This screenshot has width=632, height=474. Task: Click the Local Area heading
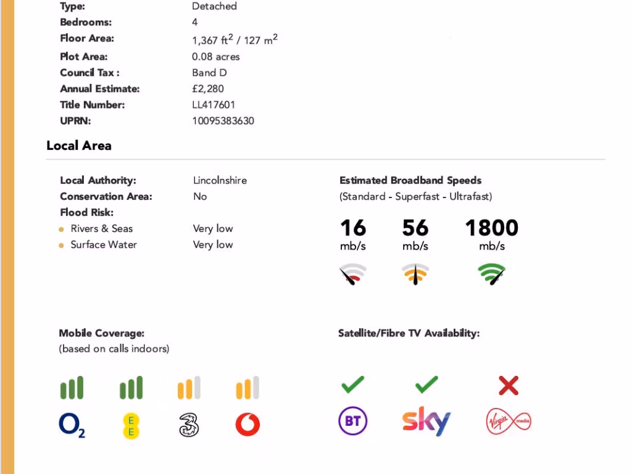(79, 146)
